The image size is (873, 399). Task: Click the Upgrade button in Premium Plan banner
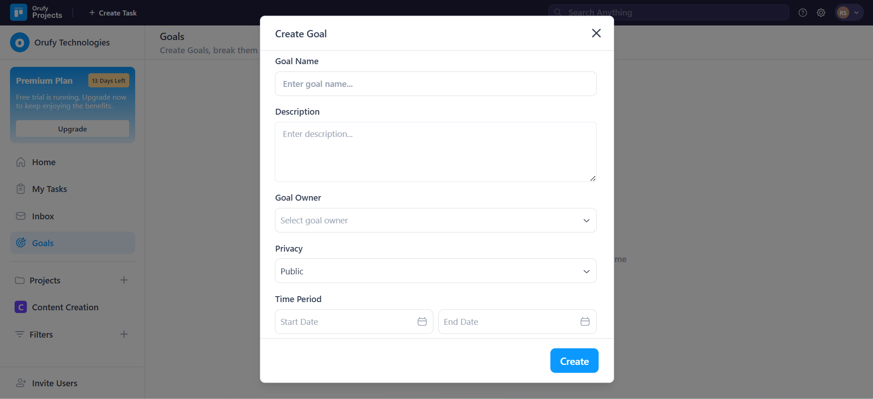tap(72, 129)
